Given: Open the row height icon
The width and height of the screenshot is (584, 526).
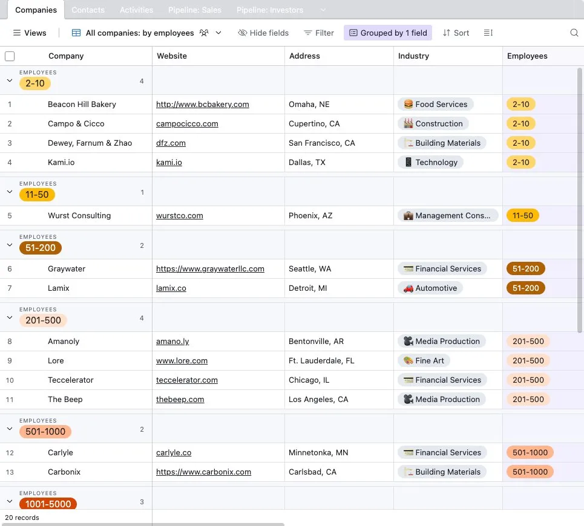Looking at the screenshot, I should [488, 33].
